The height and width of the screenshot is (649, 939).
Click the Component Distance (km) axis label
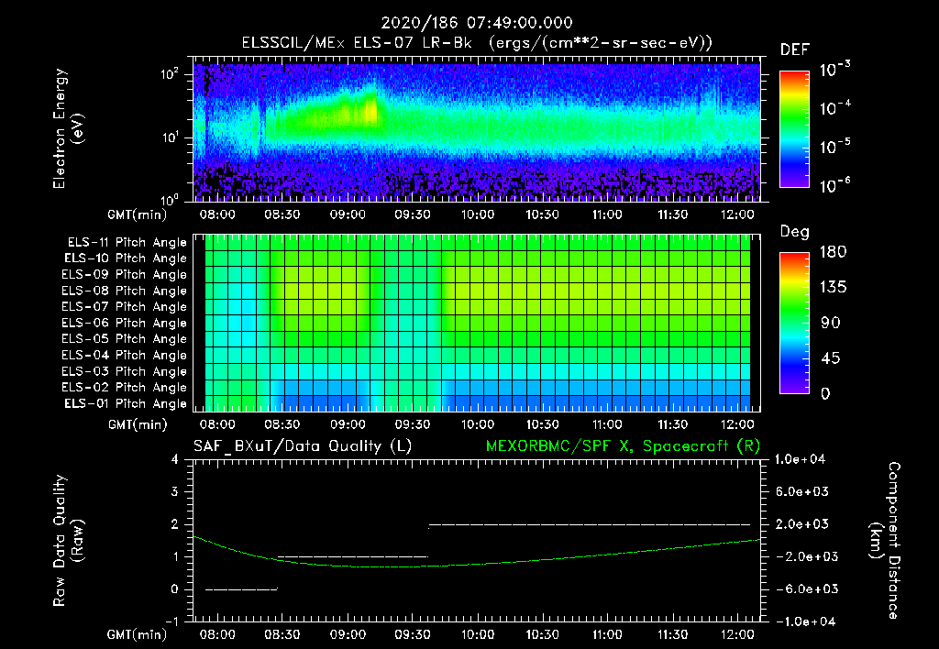coord(885,541)
